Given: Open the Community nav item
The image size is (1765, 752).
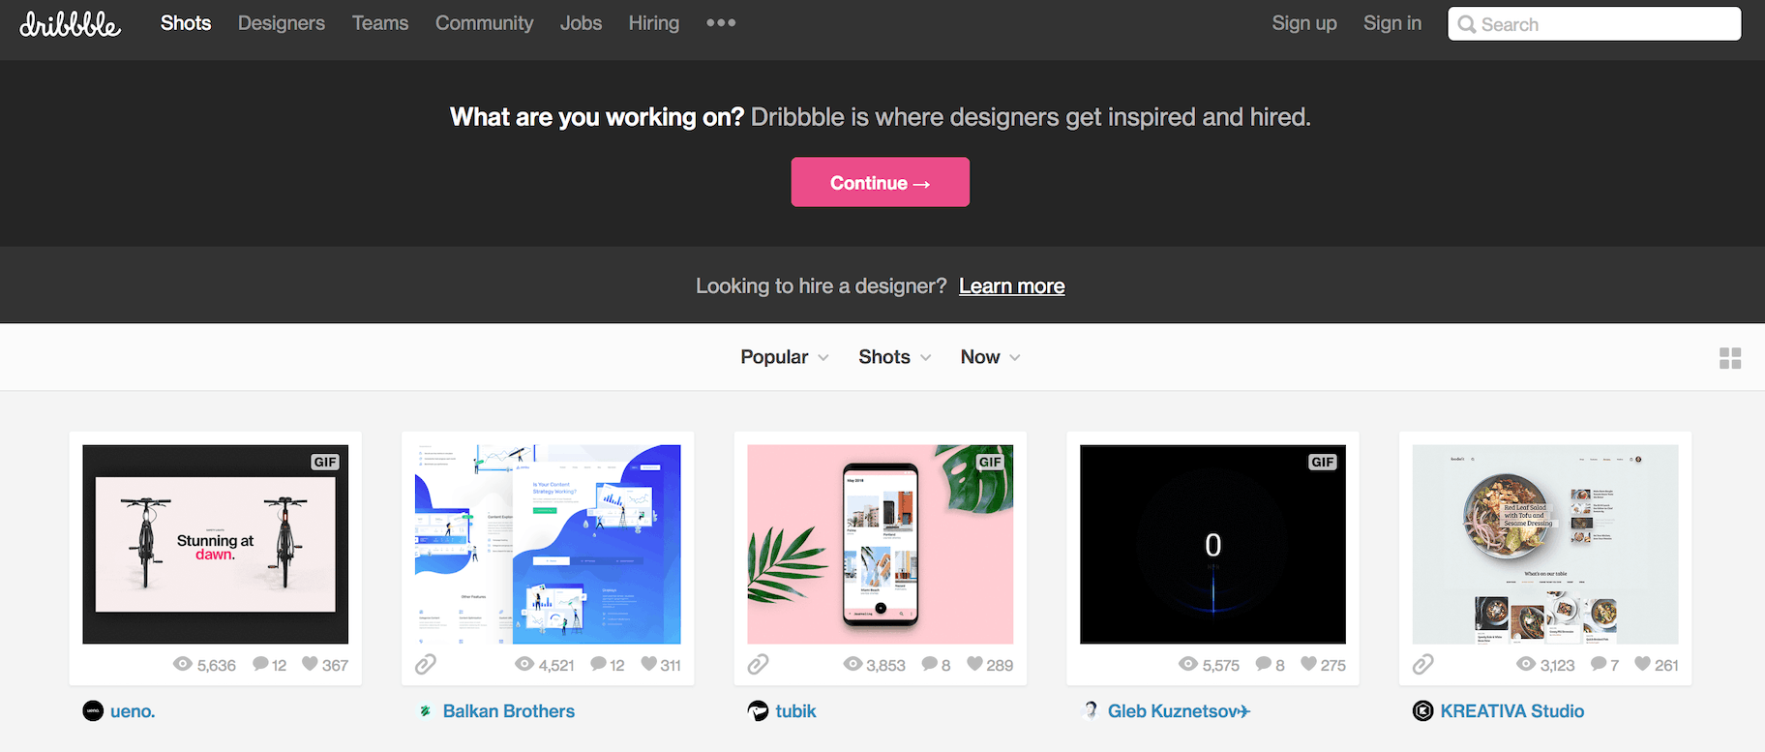Looking at the screenshot, I should (x=485, y=23).
